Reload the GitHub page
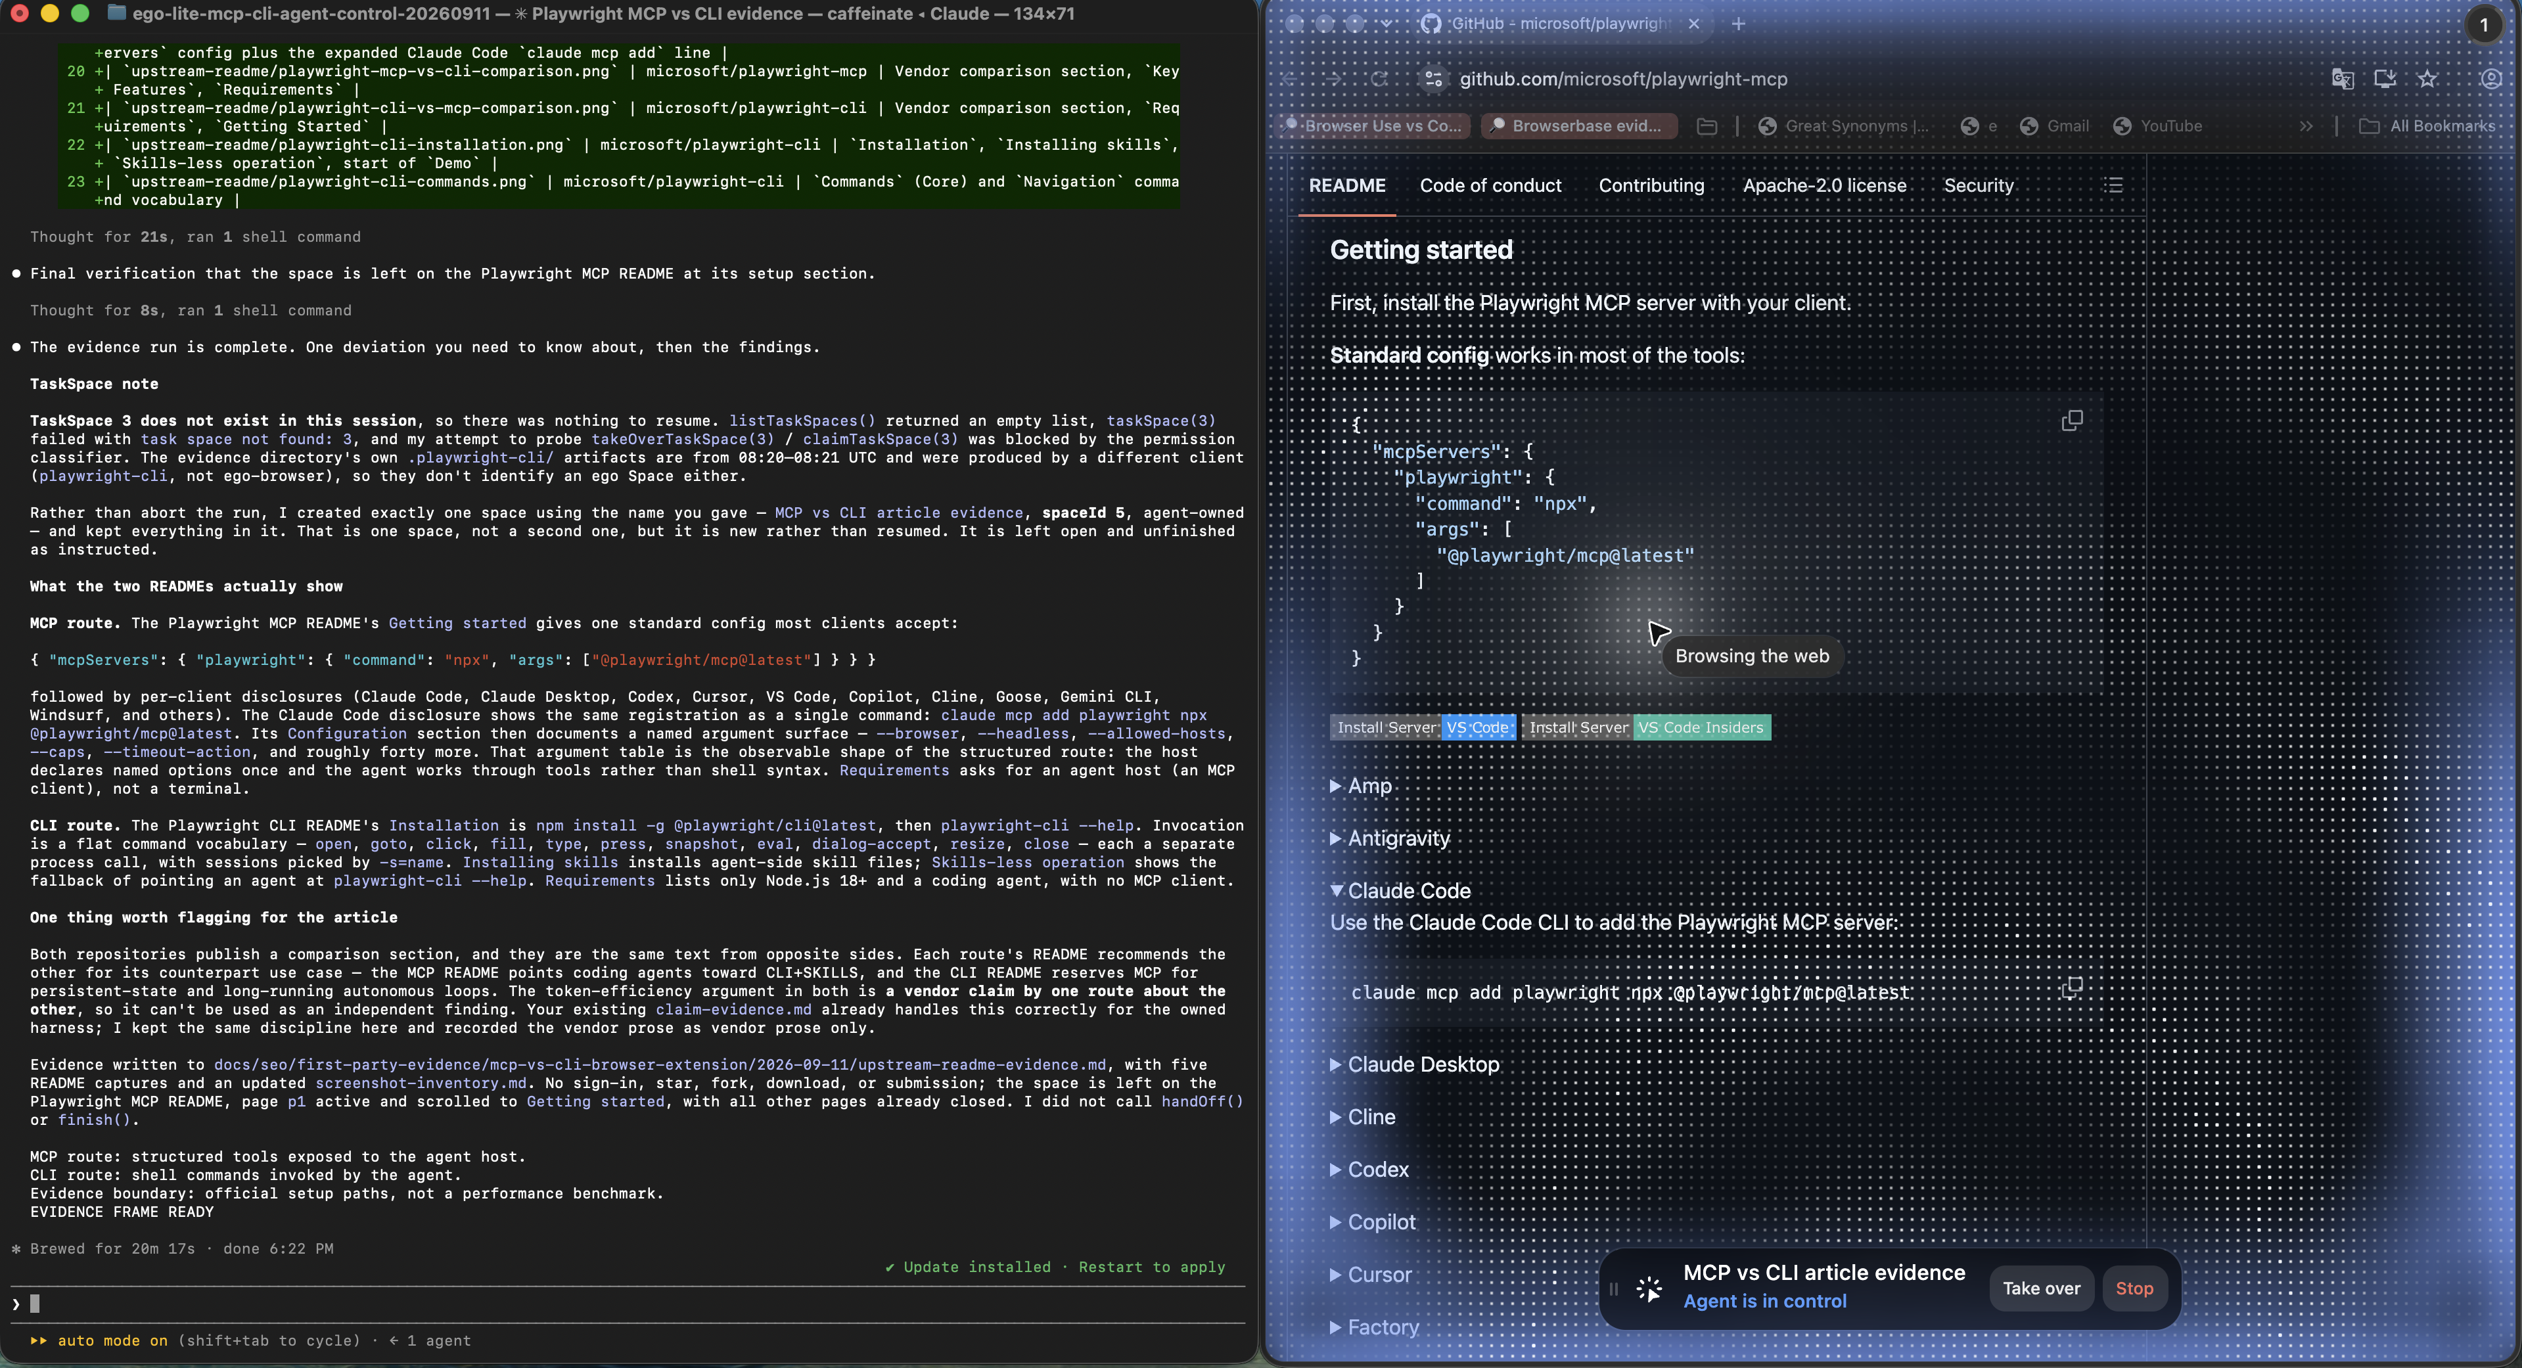This screenshot has height=1368, width=2522. point(1379,80)
